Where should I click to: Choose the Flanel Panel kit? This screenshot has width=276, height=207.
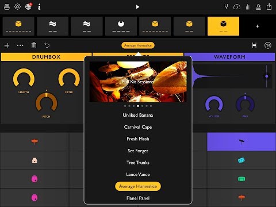coord(138,198)
